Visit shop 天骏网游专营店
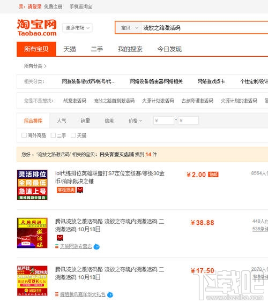This screenshot has height=303, width=268. (76, 247)
